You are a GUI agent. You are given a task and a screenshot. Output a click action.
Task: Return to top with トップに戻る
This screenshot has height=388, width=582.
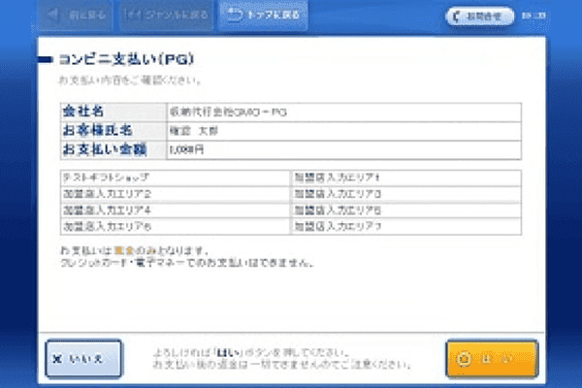265,16
